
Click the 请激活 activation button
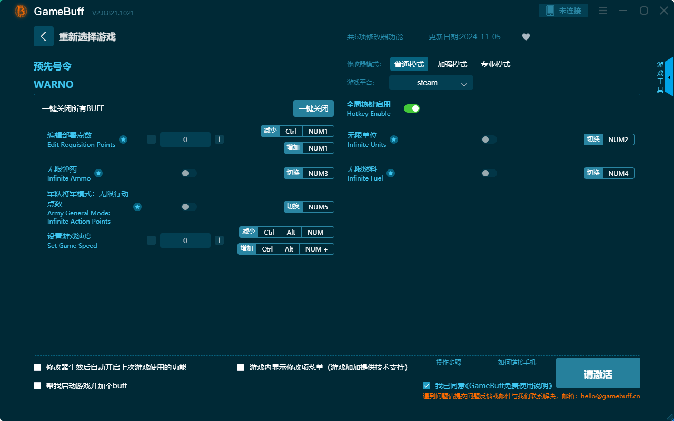coord(598,373)
